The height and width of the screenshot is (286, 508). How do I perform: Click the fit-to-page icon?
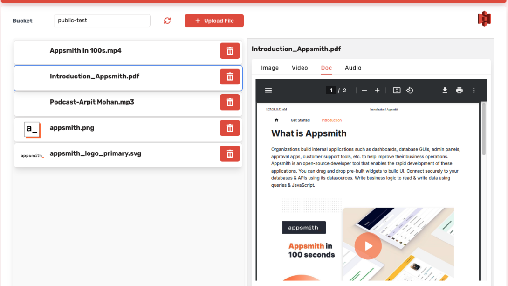(396, 90)
